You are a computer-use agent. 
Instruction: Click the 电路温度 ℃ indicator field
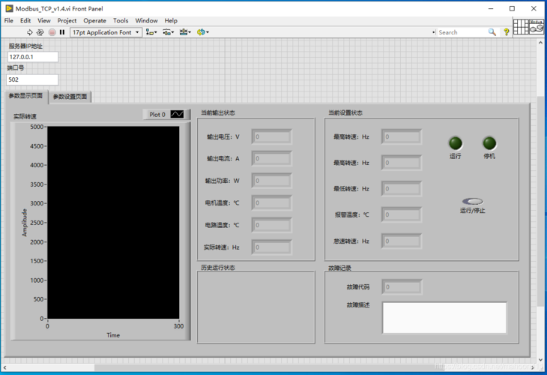(271, 225)
